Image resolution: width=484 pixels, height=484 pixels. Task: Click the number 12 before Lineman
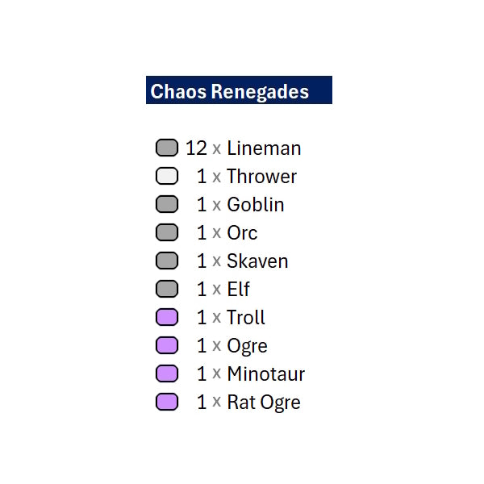coord(196,148)
